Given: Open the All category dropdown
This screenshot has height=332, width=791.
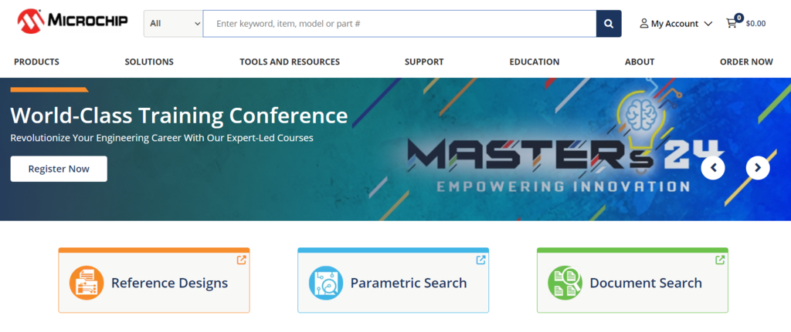Looking at the screenshot, I should (x=174, y=24).
